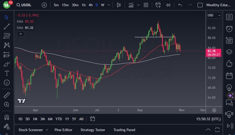Select the ruler measure tool
Viewport: 235px width, 135px height.
pyautogui.click(x=7, y=95)
